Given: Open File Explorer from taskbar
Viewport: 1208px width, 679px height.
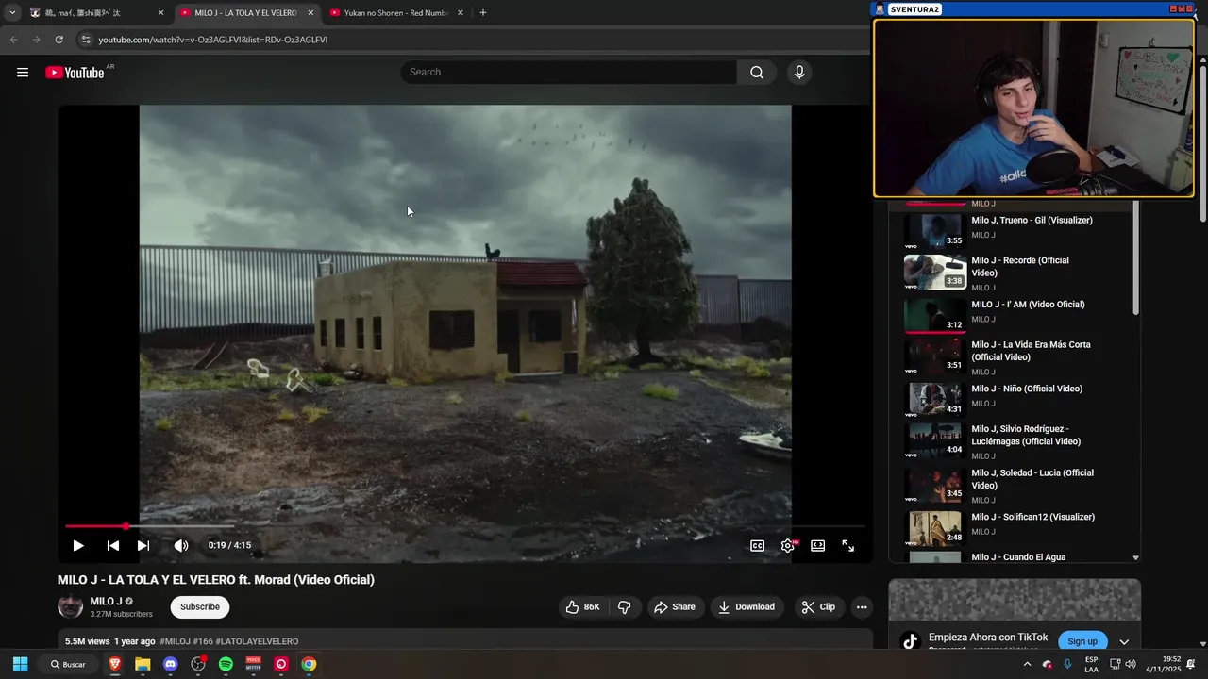Looking at the screenshot, I should point(143,664).
